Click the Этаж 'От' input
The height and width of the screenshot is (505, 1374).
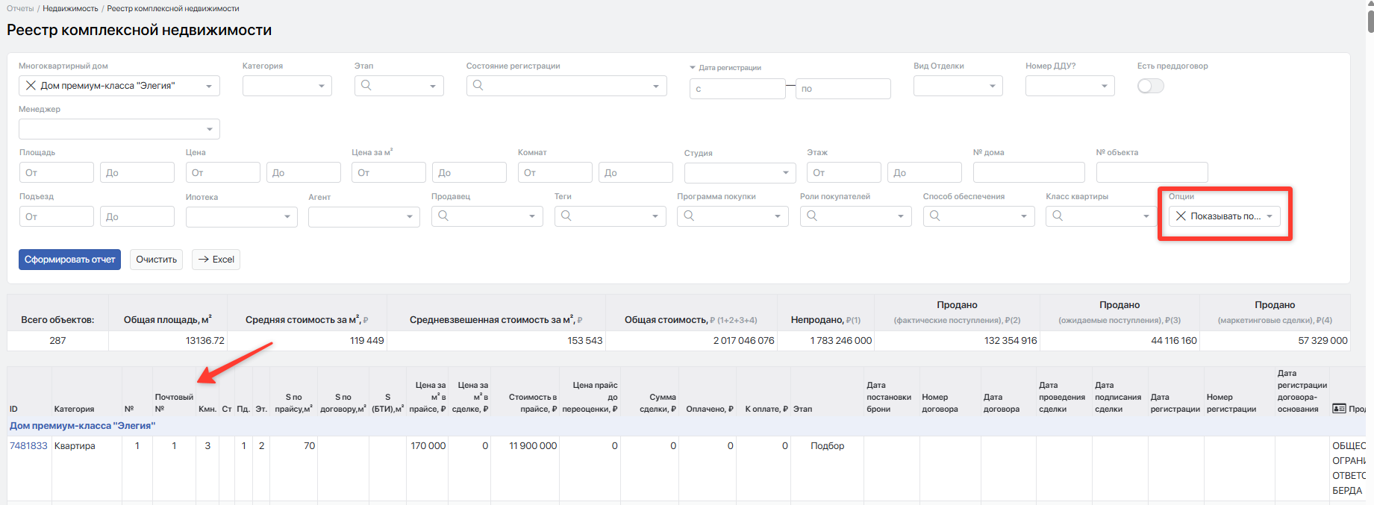click(844, 172)
